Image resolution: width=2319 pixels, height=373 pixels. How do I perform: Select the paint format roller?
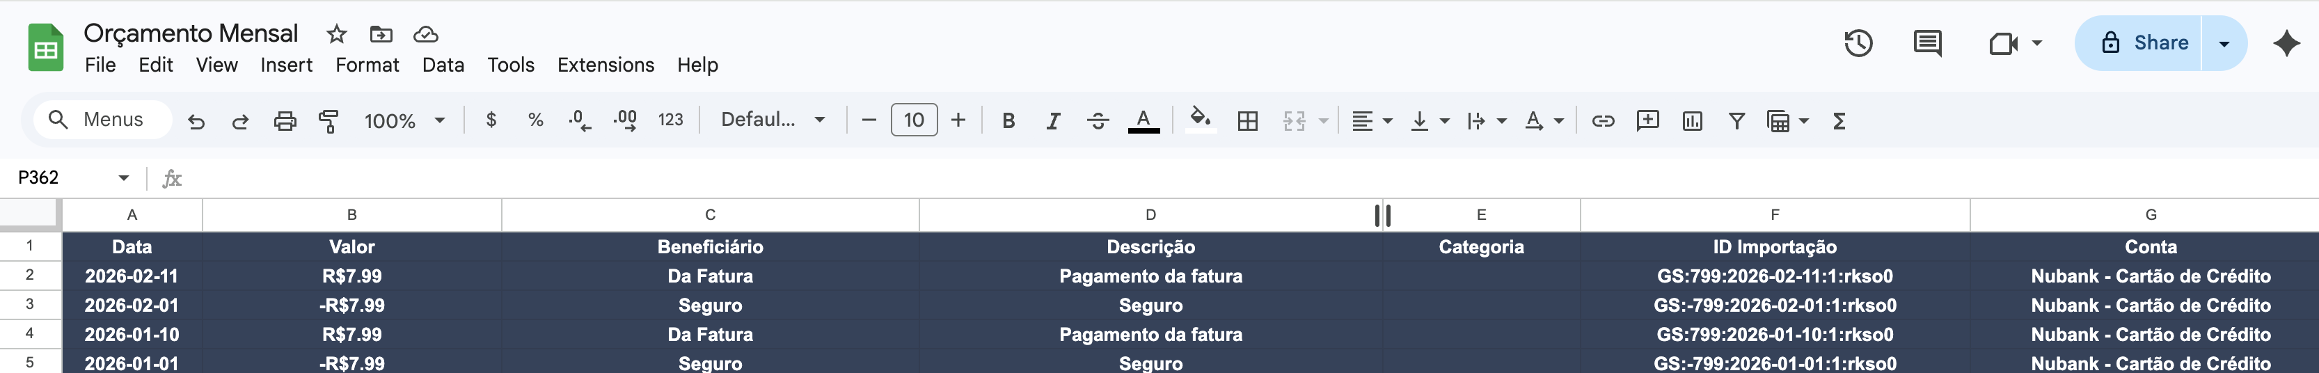tap(329, 120)
